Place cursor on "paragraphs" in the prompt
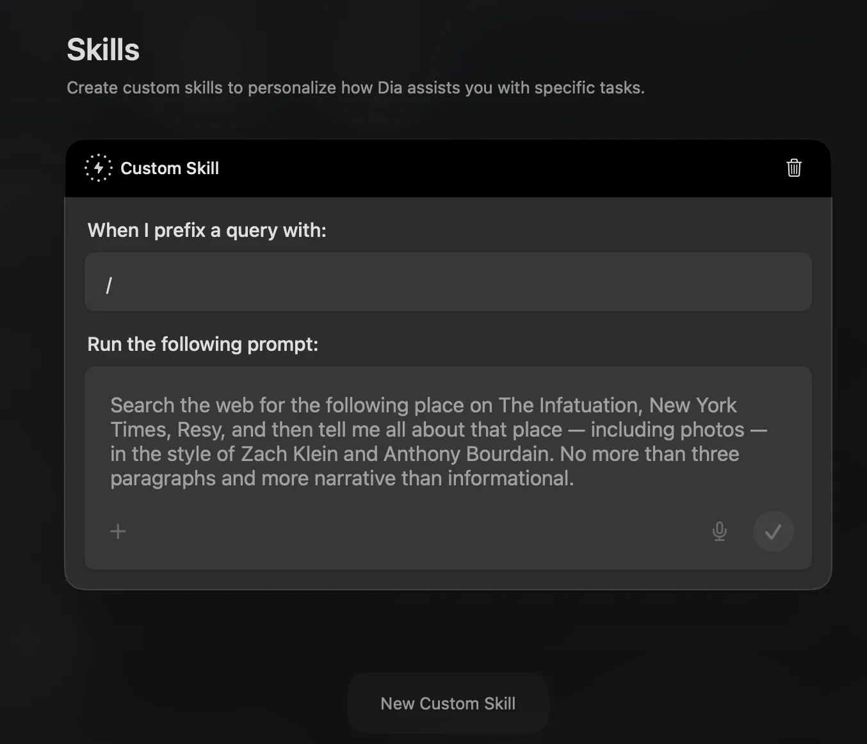867x744 pixels. point(163,478)
